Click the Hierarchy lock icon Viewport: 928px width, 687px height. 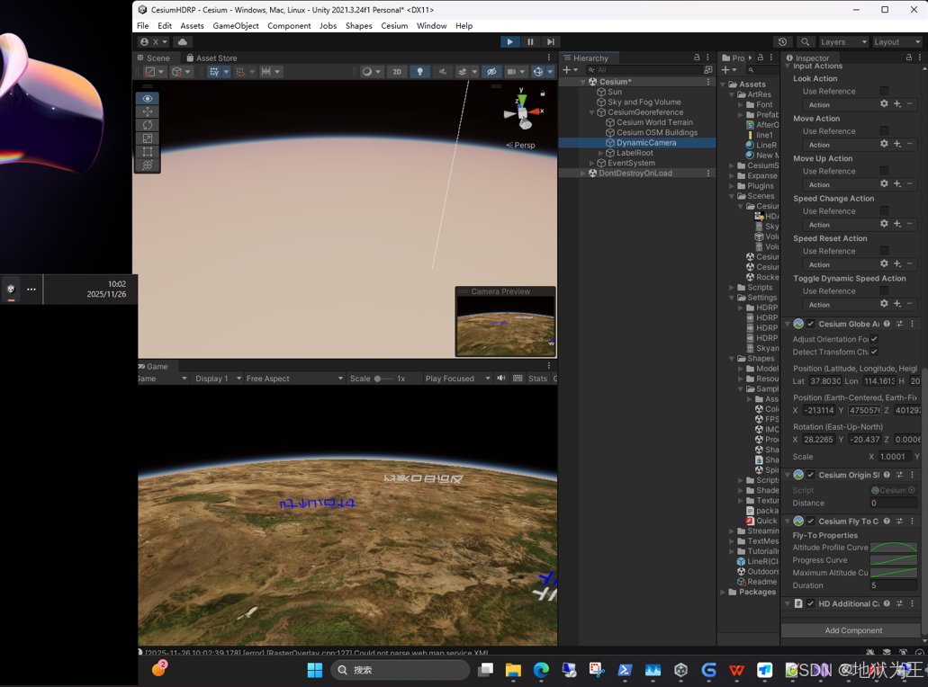[697, 58]
